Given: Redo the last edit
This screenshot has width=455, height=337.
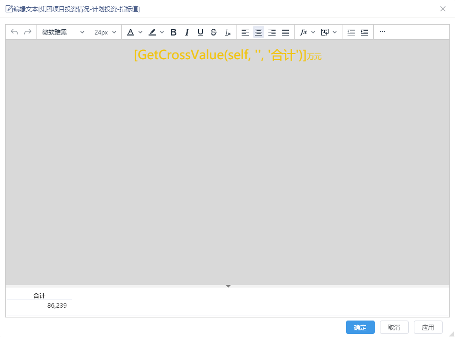Looking at the screenshot, I should pyautogui.click(x=28, y=32).
